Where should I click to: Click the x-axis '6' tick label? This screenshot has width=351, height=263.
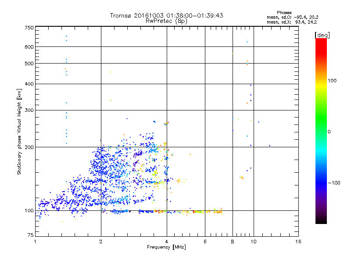click(205, 242)
